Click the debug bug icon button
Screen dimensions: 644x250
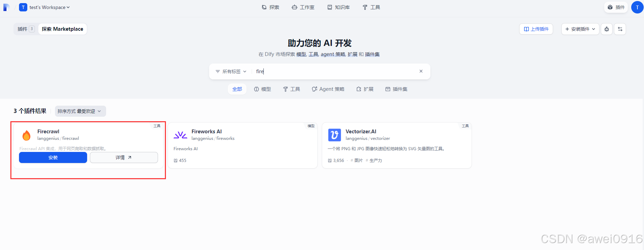(607, 29)
